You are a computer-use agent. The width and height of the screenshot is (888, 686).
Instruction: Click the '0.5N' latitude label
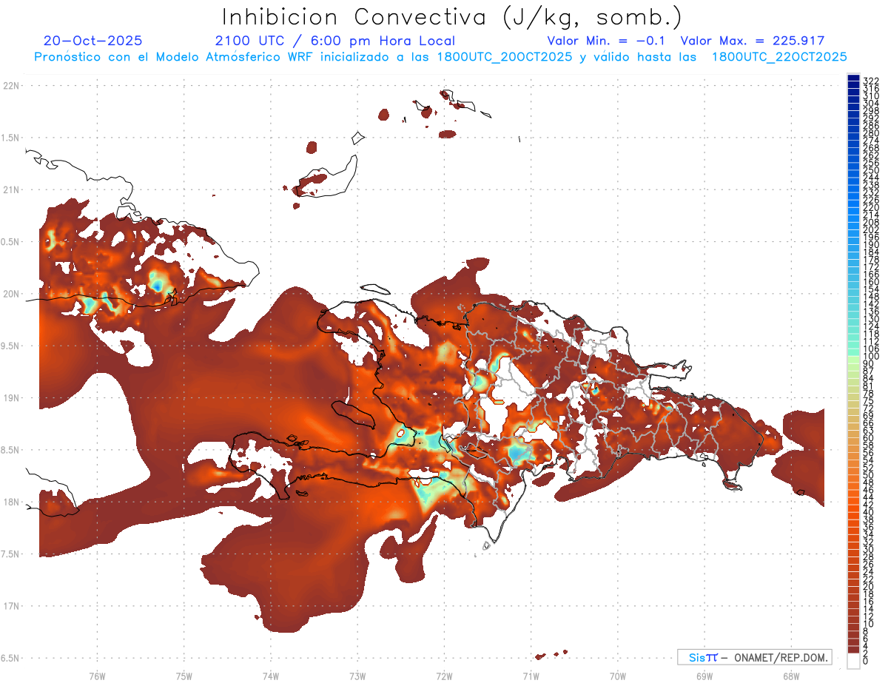point(11,242)
